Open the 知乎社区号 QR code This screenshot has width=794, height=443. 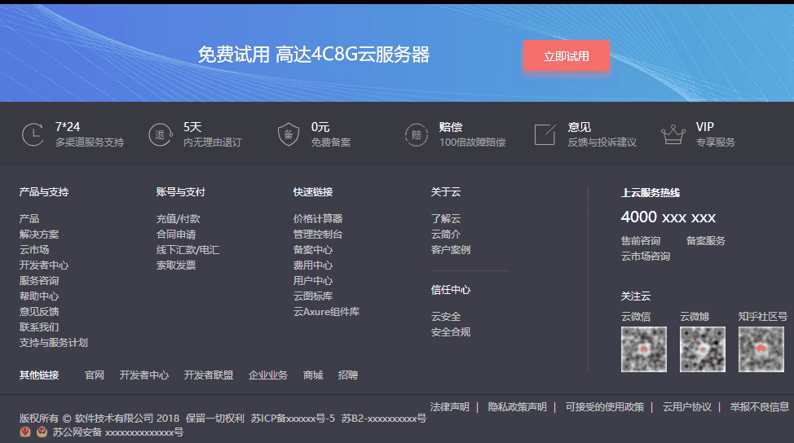click(x=761, y=349)
